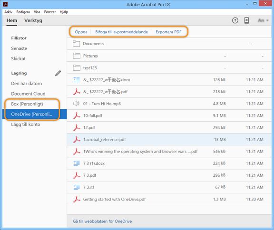The width and height of the screenshot is (274, 230).
Task: Click Exportera PDF
Action: point(168,32)
